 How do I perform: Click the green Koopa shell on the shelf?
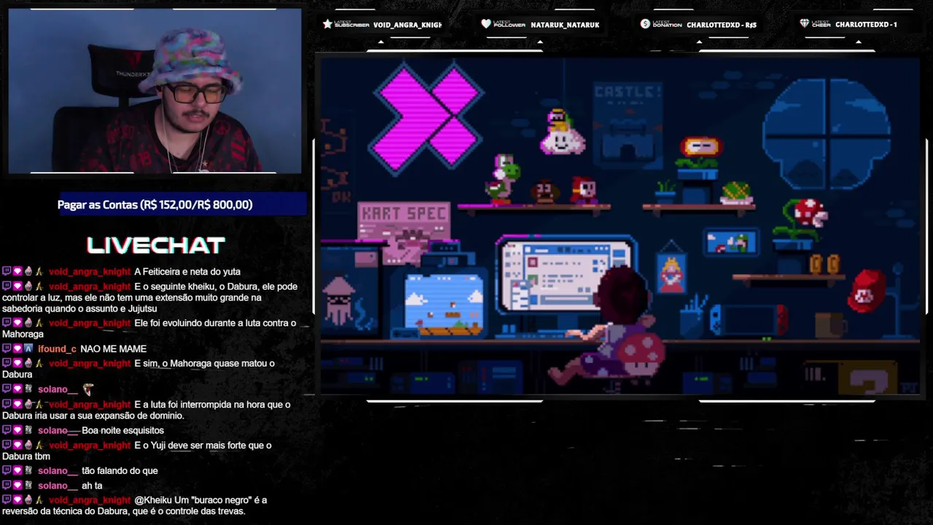pos(736,192)
